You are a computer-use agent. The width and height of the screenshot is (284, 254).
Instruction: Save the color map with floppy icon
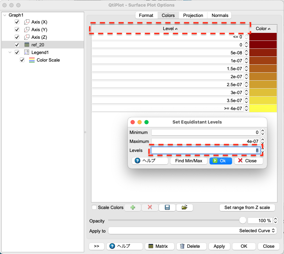167,208
